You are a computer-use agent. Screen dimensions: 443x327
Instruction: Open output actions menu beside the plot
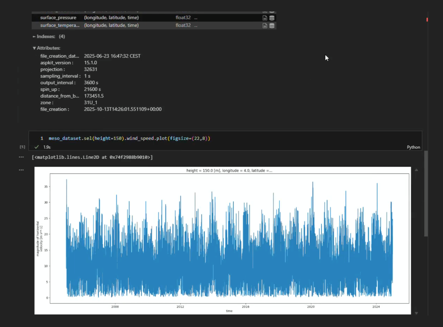pos(21,170)
